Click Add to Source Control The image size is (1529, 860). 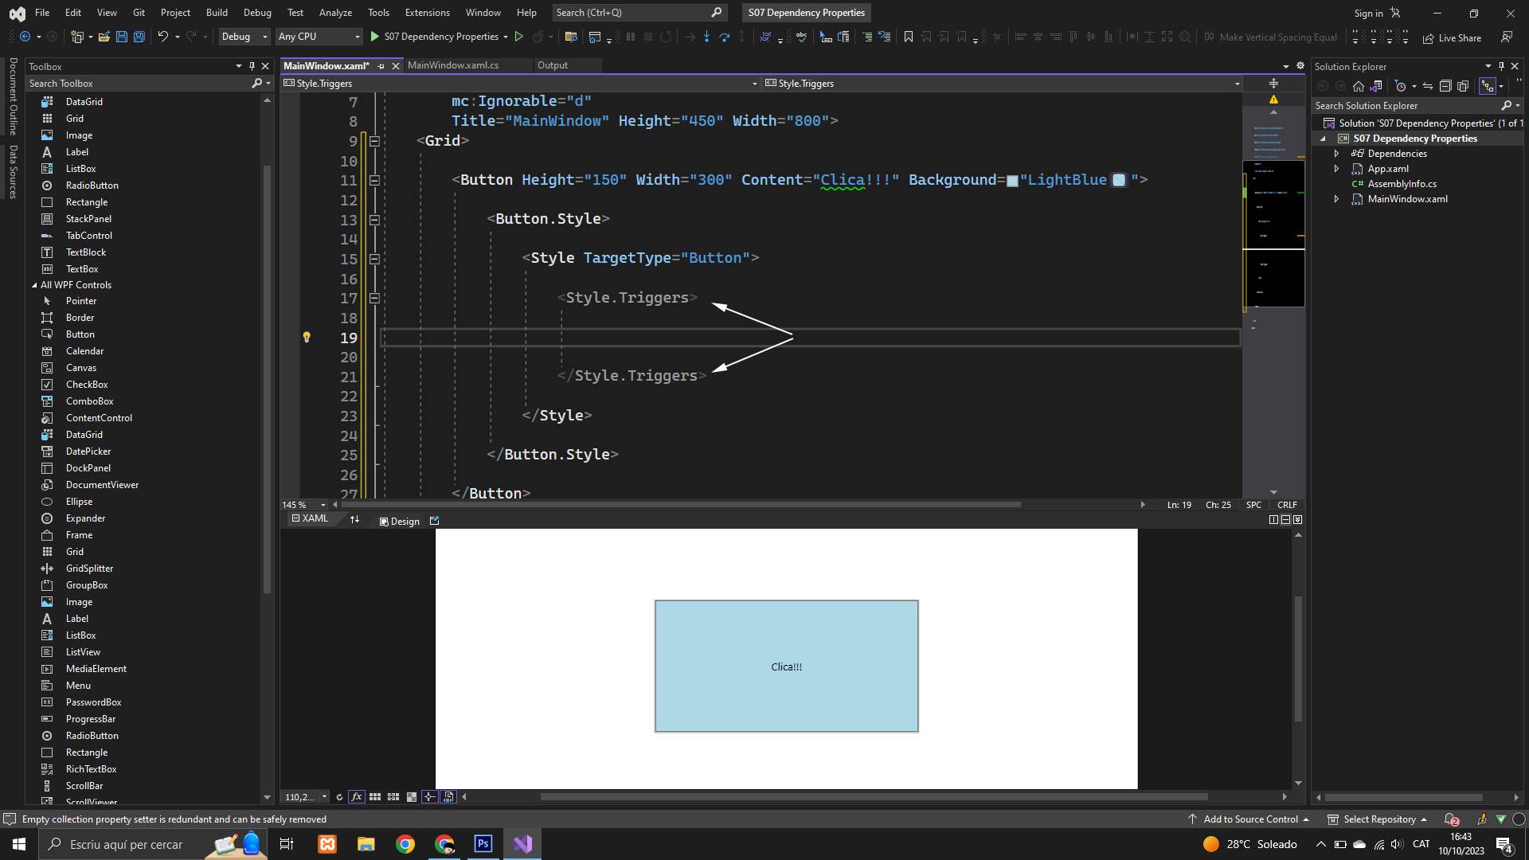point(1249,819)
